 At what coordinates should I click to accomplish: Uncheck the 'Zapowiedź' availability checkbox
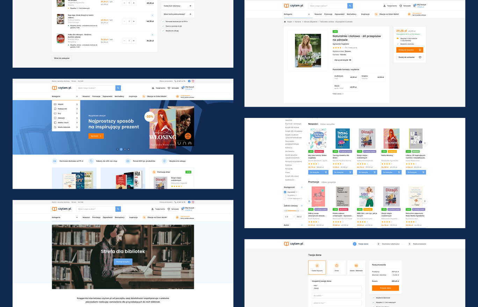pyautogui.click(x=285, y=192)
